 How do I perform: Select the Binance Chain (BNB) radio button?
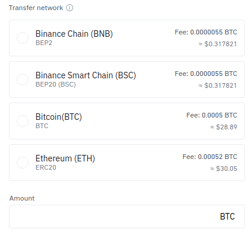[23, 38]
